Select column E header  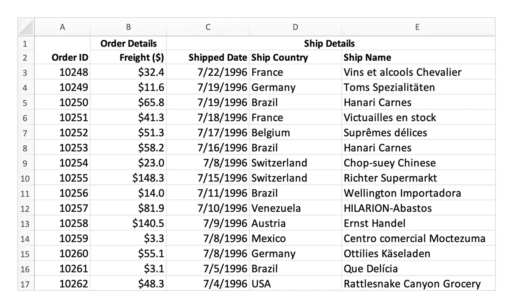click(417, 27)
